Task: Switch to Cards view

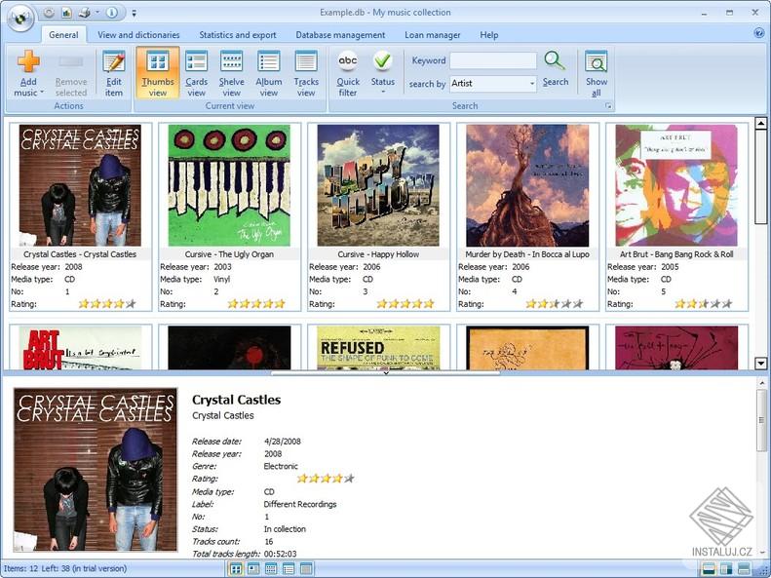Action: coord(196,63)
